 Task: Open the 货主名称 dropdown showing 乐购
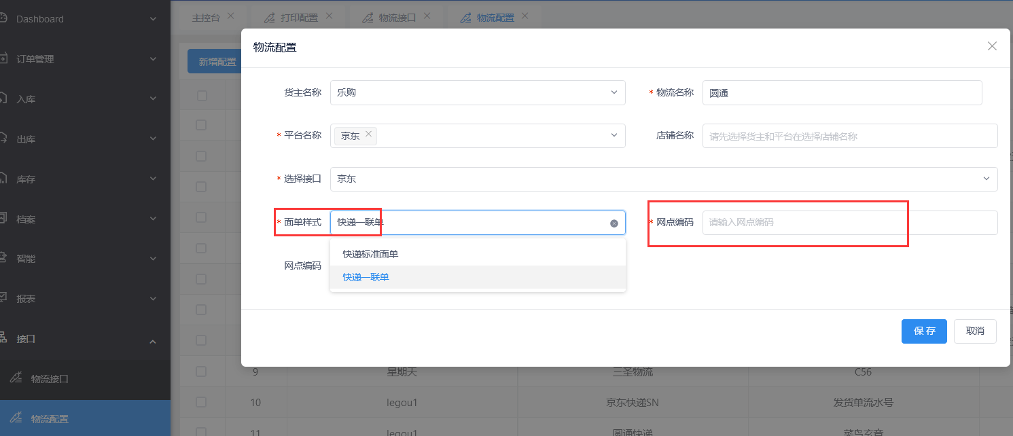tap(478, 92)
